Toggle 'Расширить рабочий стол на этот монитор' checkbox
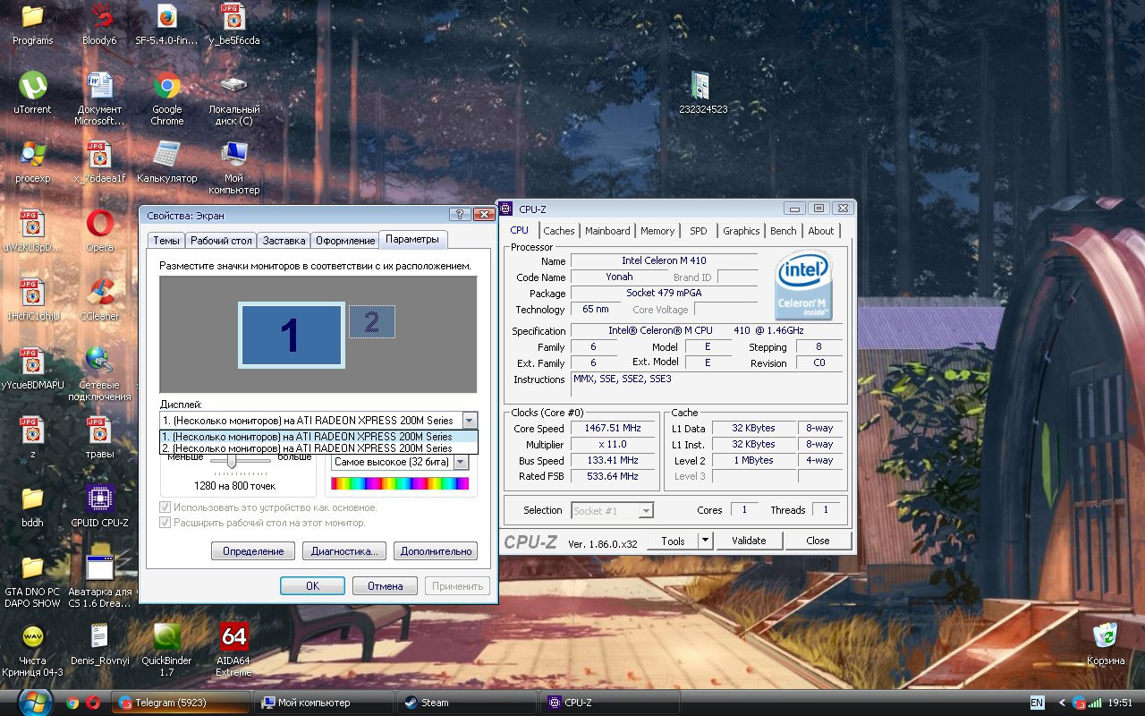 (x=165, y=523)
